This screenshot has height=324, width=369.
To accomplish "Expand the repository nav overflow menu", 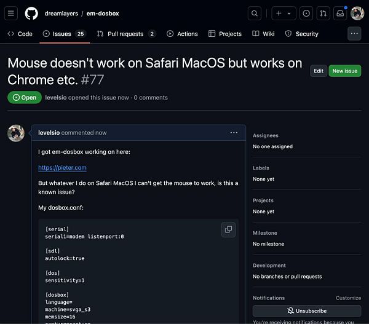I will coord(354,34).
